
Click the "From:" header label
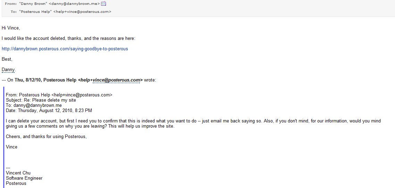[x=11, y=4]
